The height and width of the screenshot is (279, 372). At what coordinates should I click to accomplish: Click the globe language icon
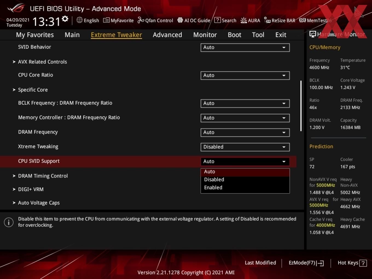tap(79, 20)
